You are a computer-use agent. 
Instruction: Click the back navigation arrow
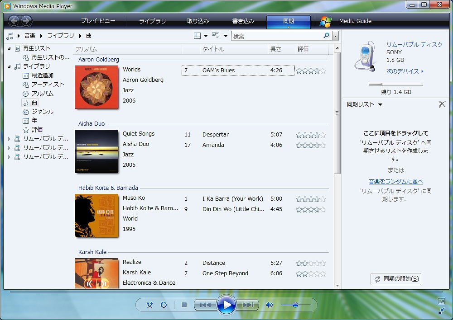[14, 21]
